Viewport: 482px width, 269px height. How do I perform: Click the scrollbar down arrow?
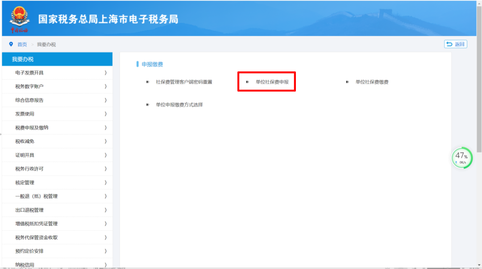click(479, 265)
